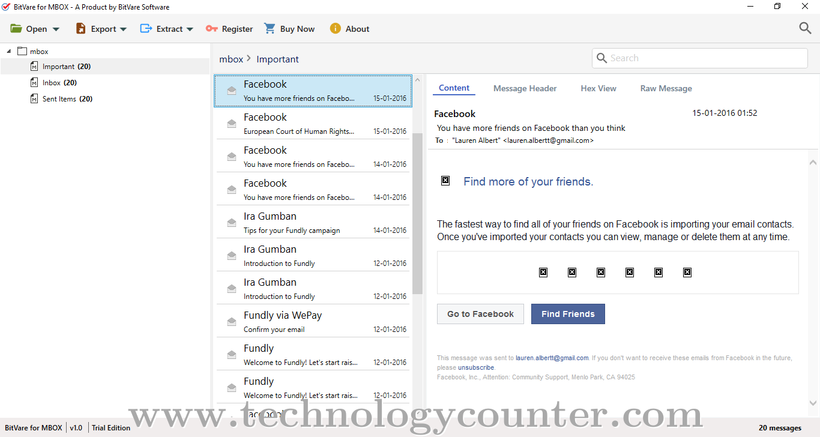Click envelope icon of Tips for Fundly email

pyautogui.click(x=231, y=223)
